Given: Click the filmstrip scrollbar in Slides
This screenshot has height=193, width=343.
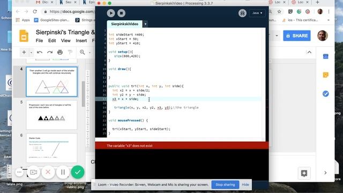Looking at the screenshot, I should [x=83, y=94].
